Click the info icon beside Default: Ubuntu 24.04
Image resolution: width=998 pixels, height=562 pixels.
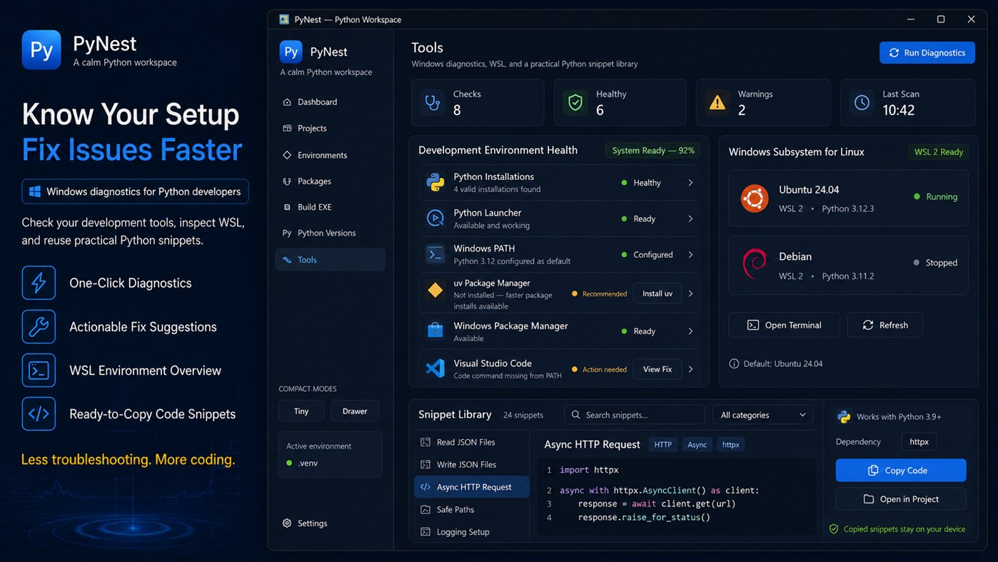tap(734, 363)
